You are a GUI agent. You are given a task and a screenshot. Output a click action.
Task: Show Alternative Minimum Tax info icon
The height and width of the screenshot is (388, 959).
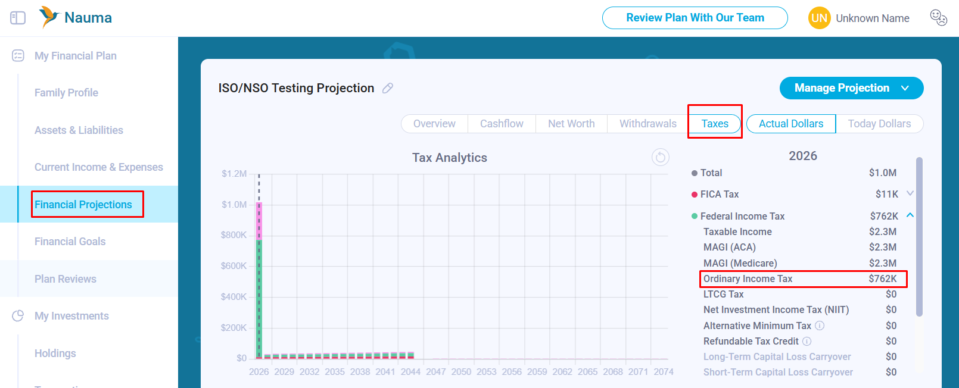click(x=820, y=326)
